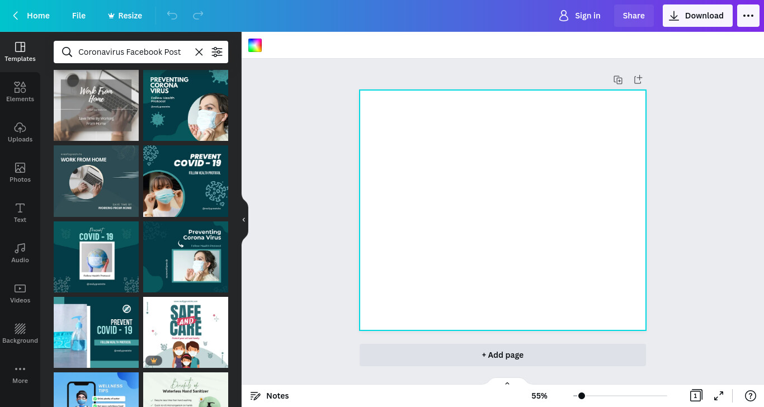Adjust the zoom slider handle
The height and width of the screenshot is (407, 764).
click(582, 396)
